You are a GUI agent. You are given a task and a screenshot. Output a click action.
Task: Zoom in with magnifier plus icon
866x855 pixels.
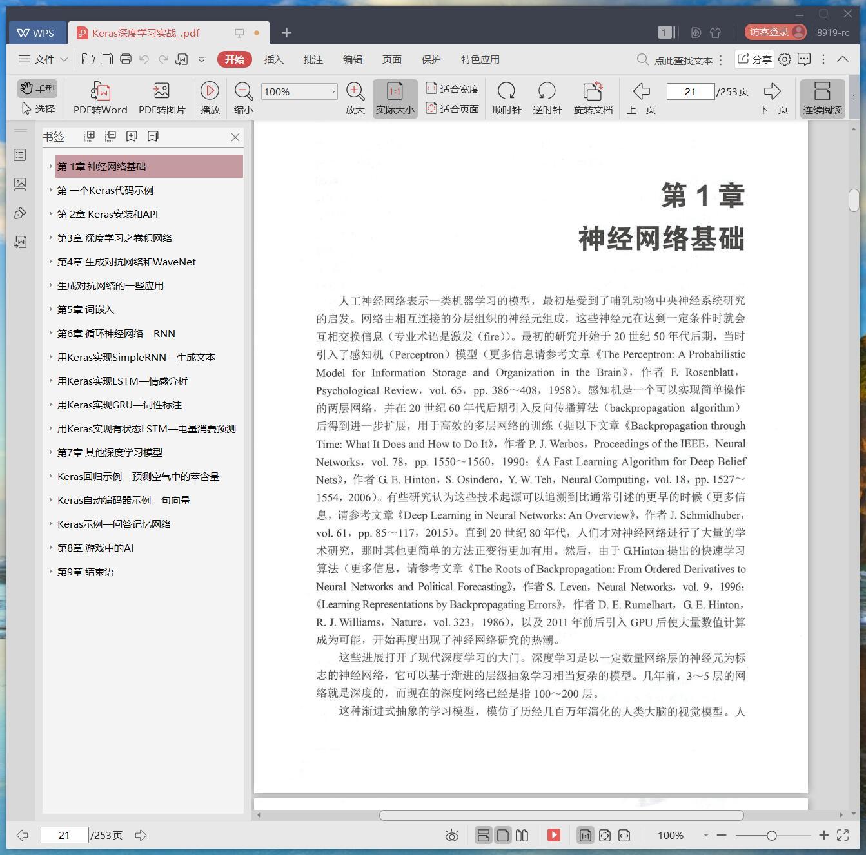355,99
